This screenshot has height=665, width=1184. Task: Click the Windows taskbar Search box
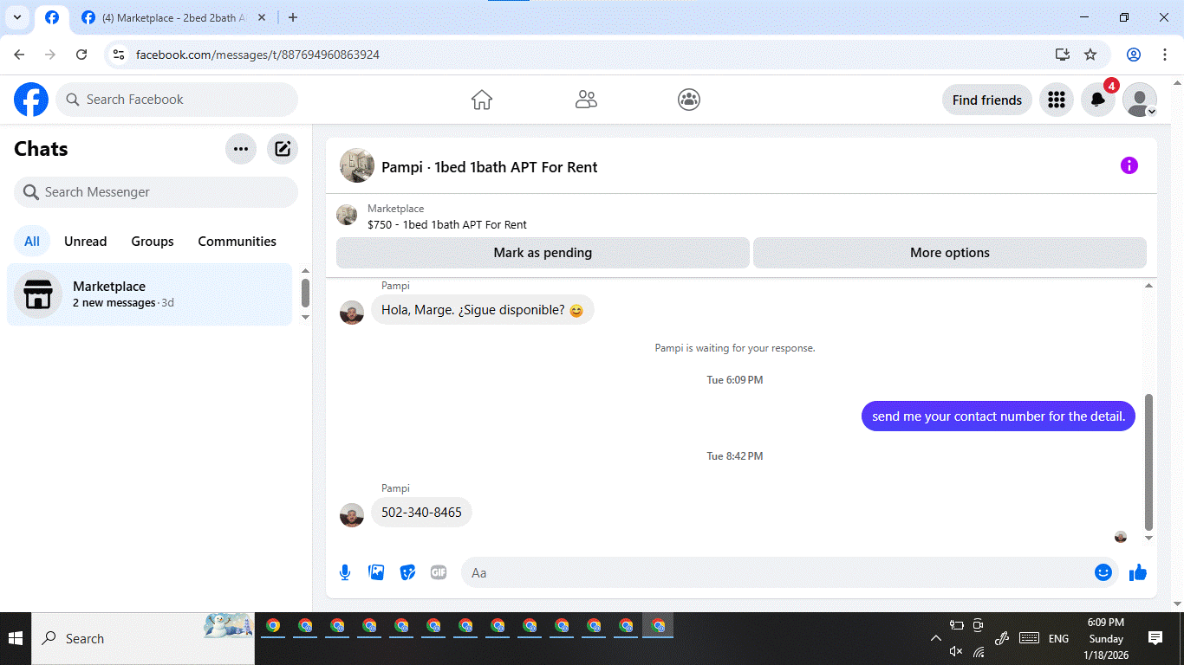(x=143, y=638)
